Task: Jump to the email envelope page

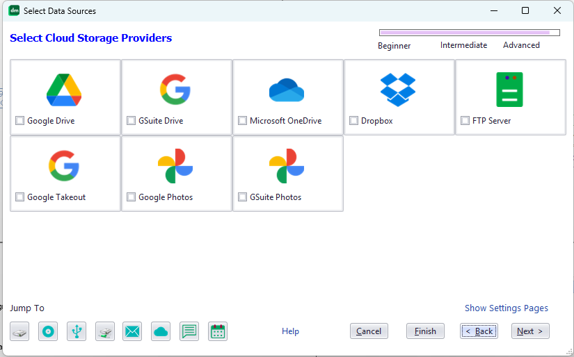Action: pos(132,331)
